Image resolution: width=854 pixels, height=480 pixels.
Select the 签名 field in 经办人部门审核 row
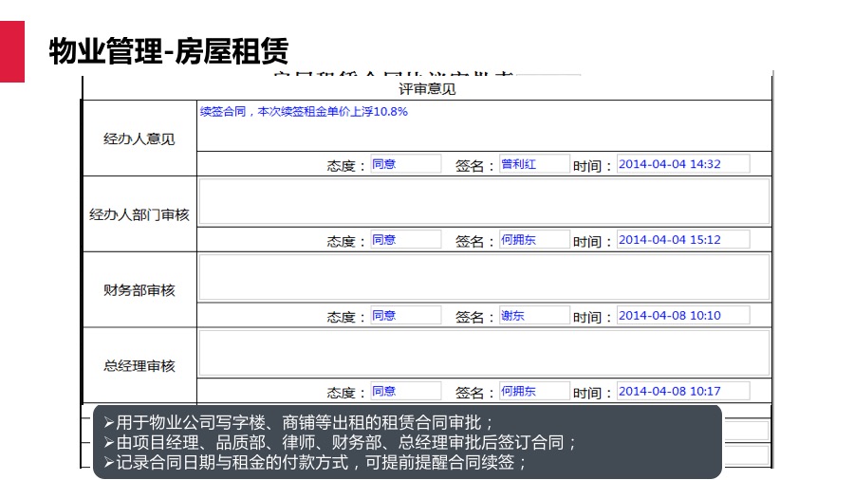[534, 240]
